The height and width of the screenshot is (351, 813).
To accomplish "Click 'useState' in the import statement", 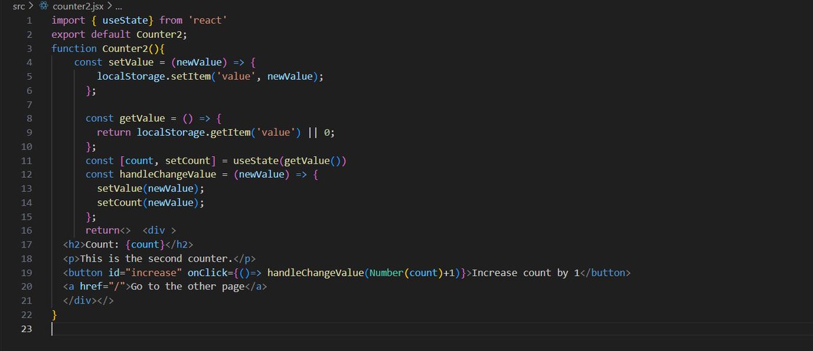I will pyautogui.click(x=125, y=20).
